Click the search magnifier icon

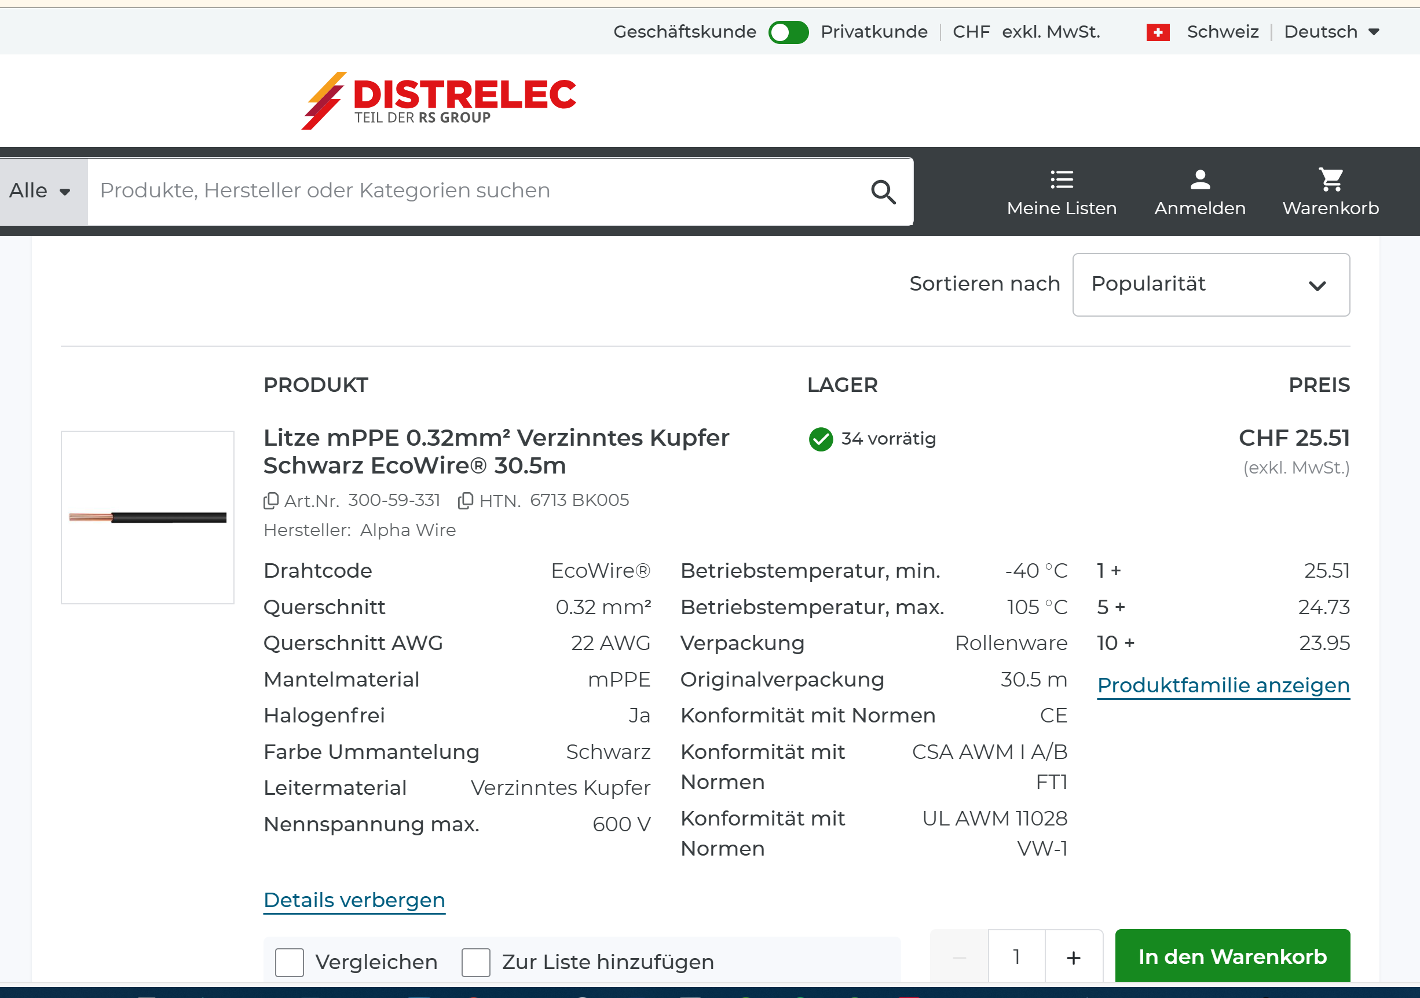click(x=883, y=192)
